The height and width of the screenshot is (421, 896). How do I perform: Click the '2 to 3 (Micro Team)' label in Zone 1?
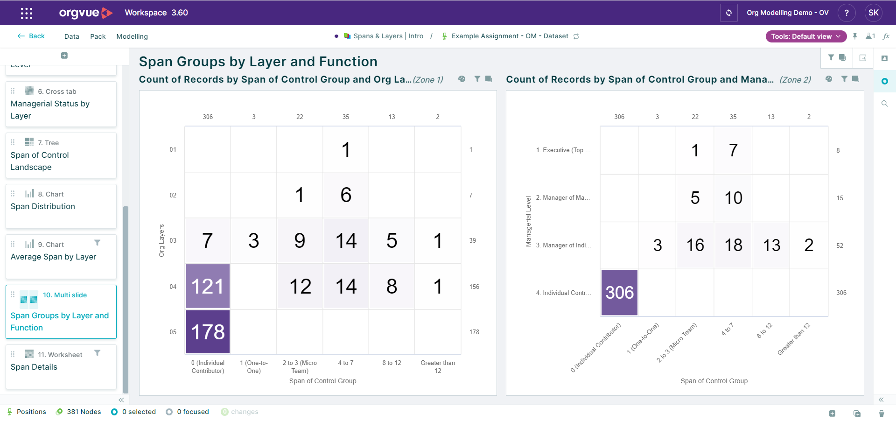click(300, 367)
